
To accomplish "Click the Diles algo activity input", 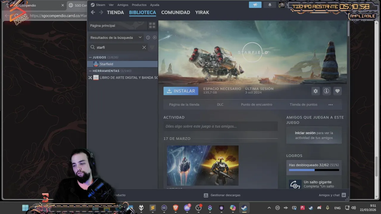I will [220, 126].
